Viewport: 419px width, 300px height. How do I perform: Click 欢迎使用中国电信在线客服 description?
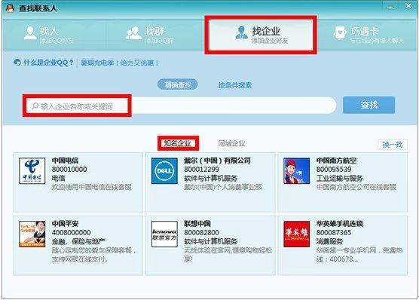coord(92,187)
